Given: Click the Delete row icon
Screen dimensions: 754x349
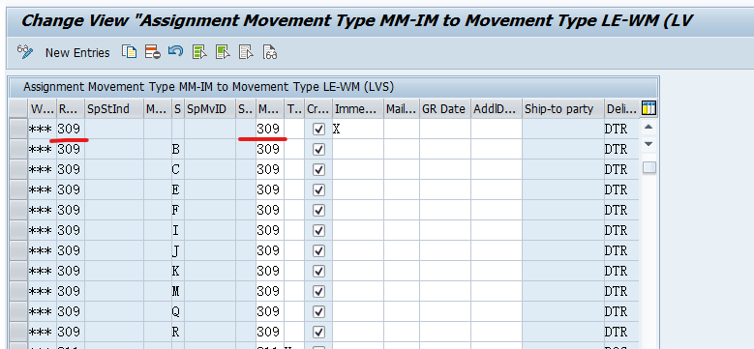Looking at the screenshot, I should coord(152,52).
